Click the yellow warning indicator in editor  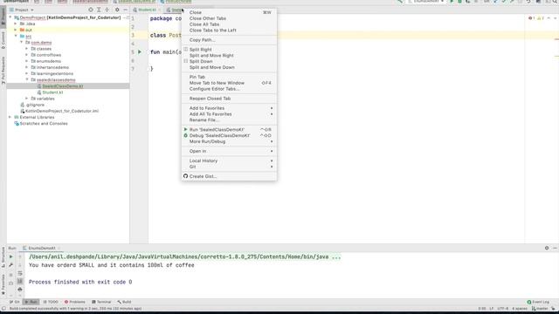pos(541,18)
